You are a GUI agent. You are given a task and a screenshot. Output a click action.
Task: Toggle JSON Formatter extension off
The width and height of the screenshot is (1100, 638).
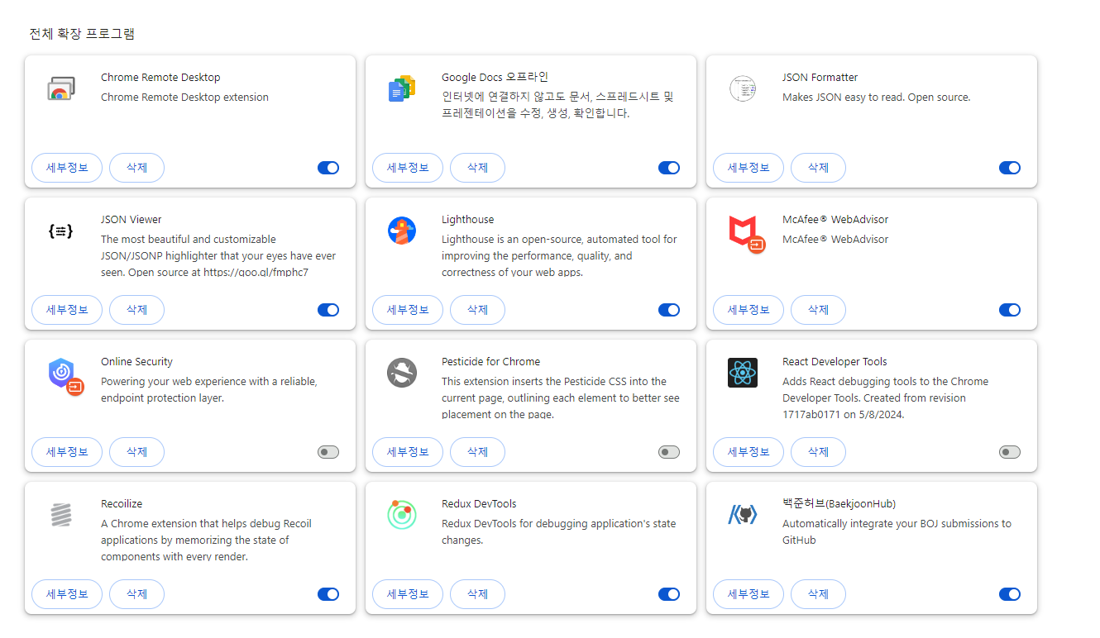pyautogui.click(x=1010, y=168)
